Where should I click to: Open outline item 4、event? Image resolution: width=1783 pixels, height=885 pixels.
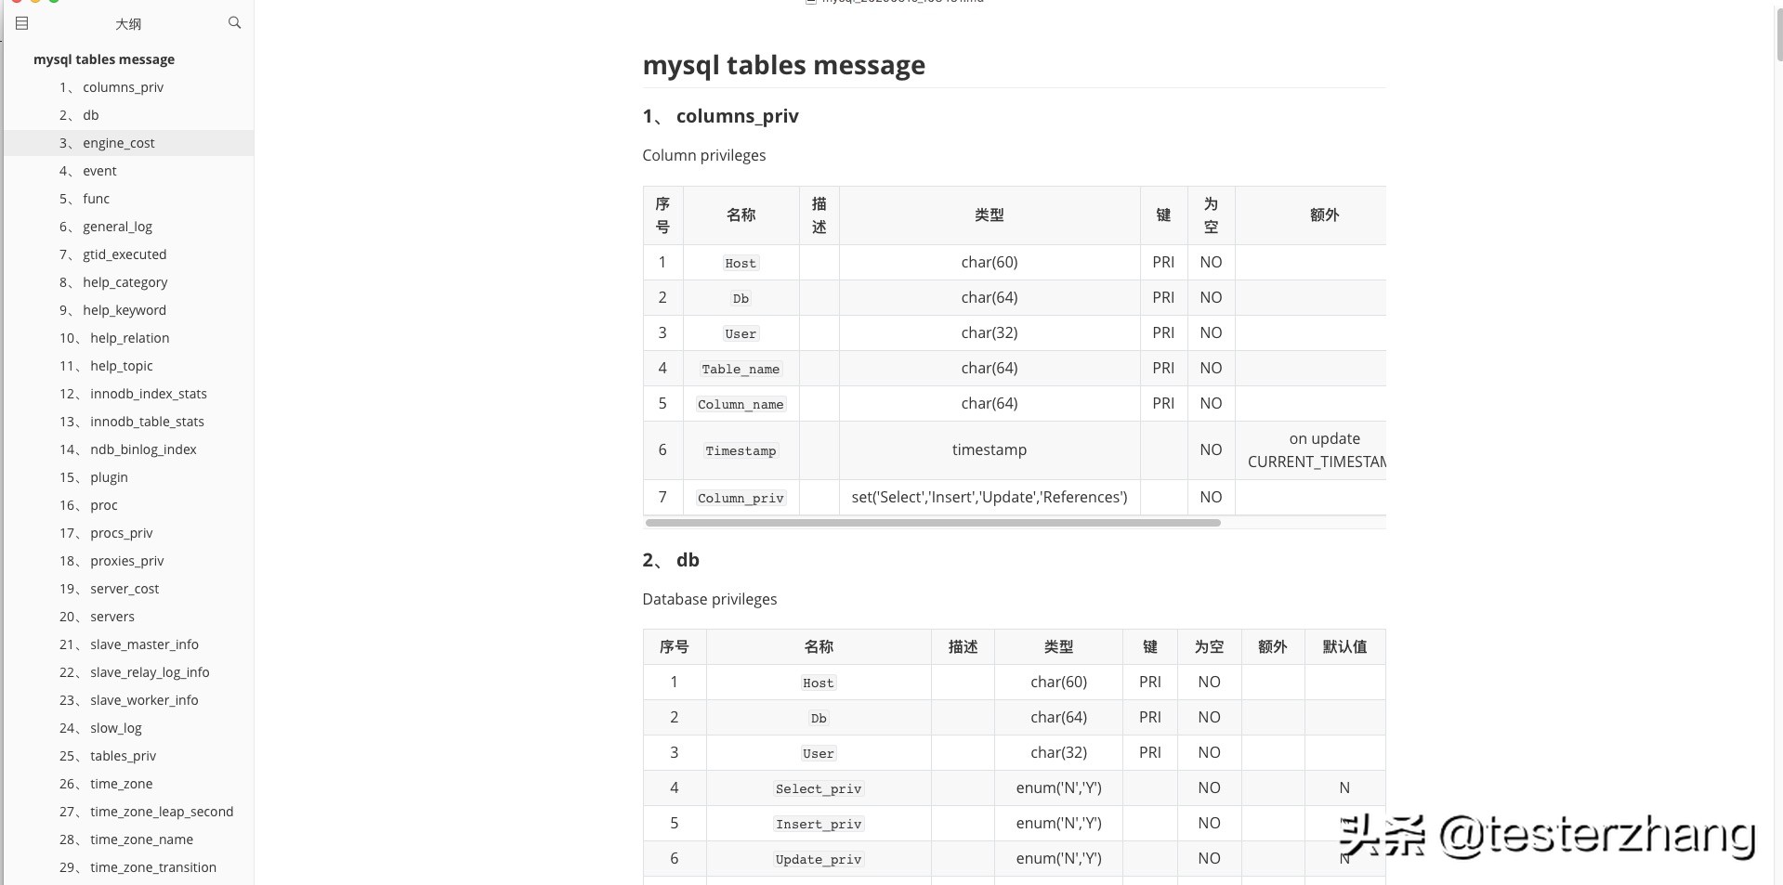coord(88,171)
